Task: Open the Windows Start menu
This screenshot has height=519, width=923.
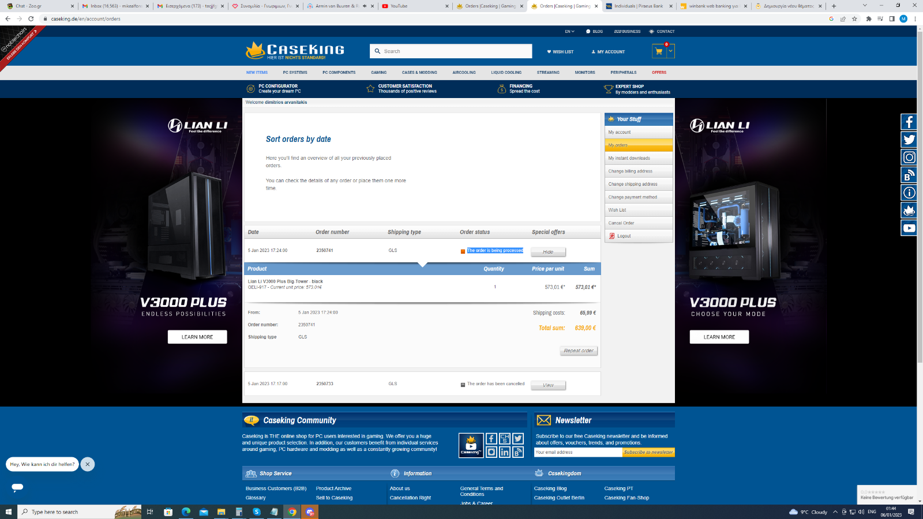Action: (9, 512)
